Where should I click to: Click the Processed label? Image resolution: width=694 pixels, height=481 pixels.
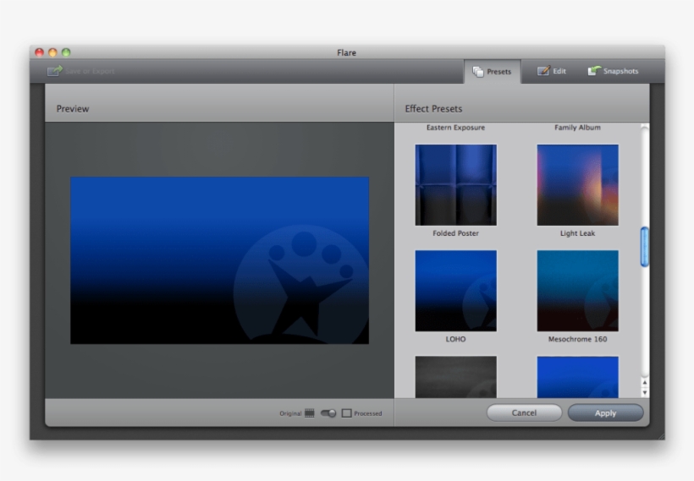point(368,413)
